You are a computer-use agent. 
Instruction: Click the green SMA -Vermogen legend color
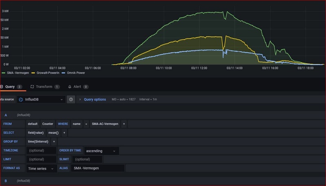tap(3, 73)
